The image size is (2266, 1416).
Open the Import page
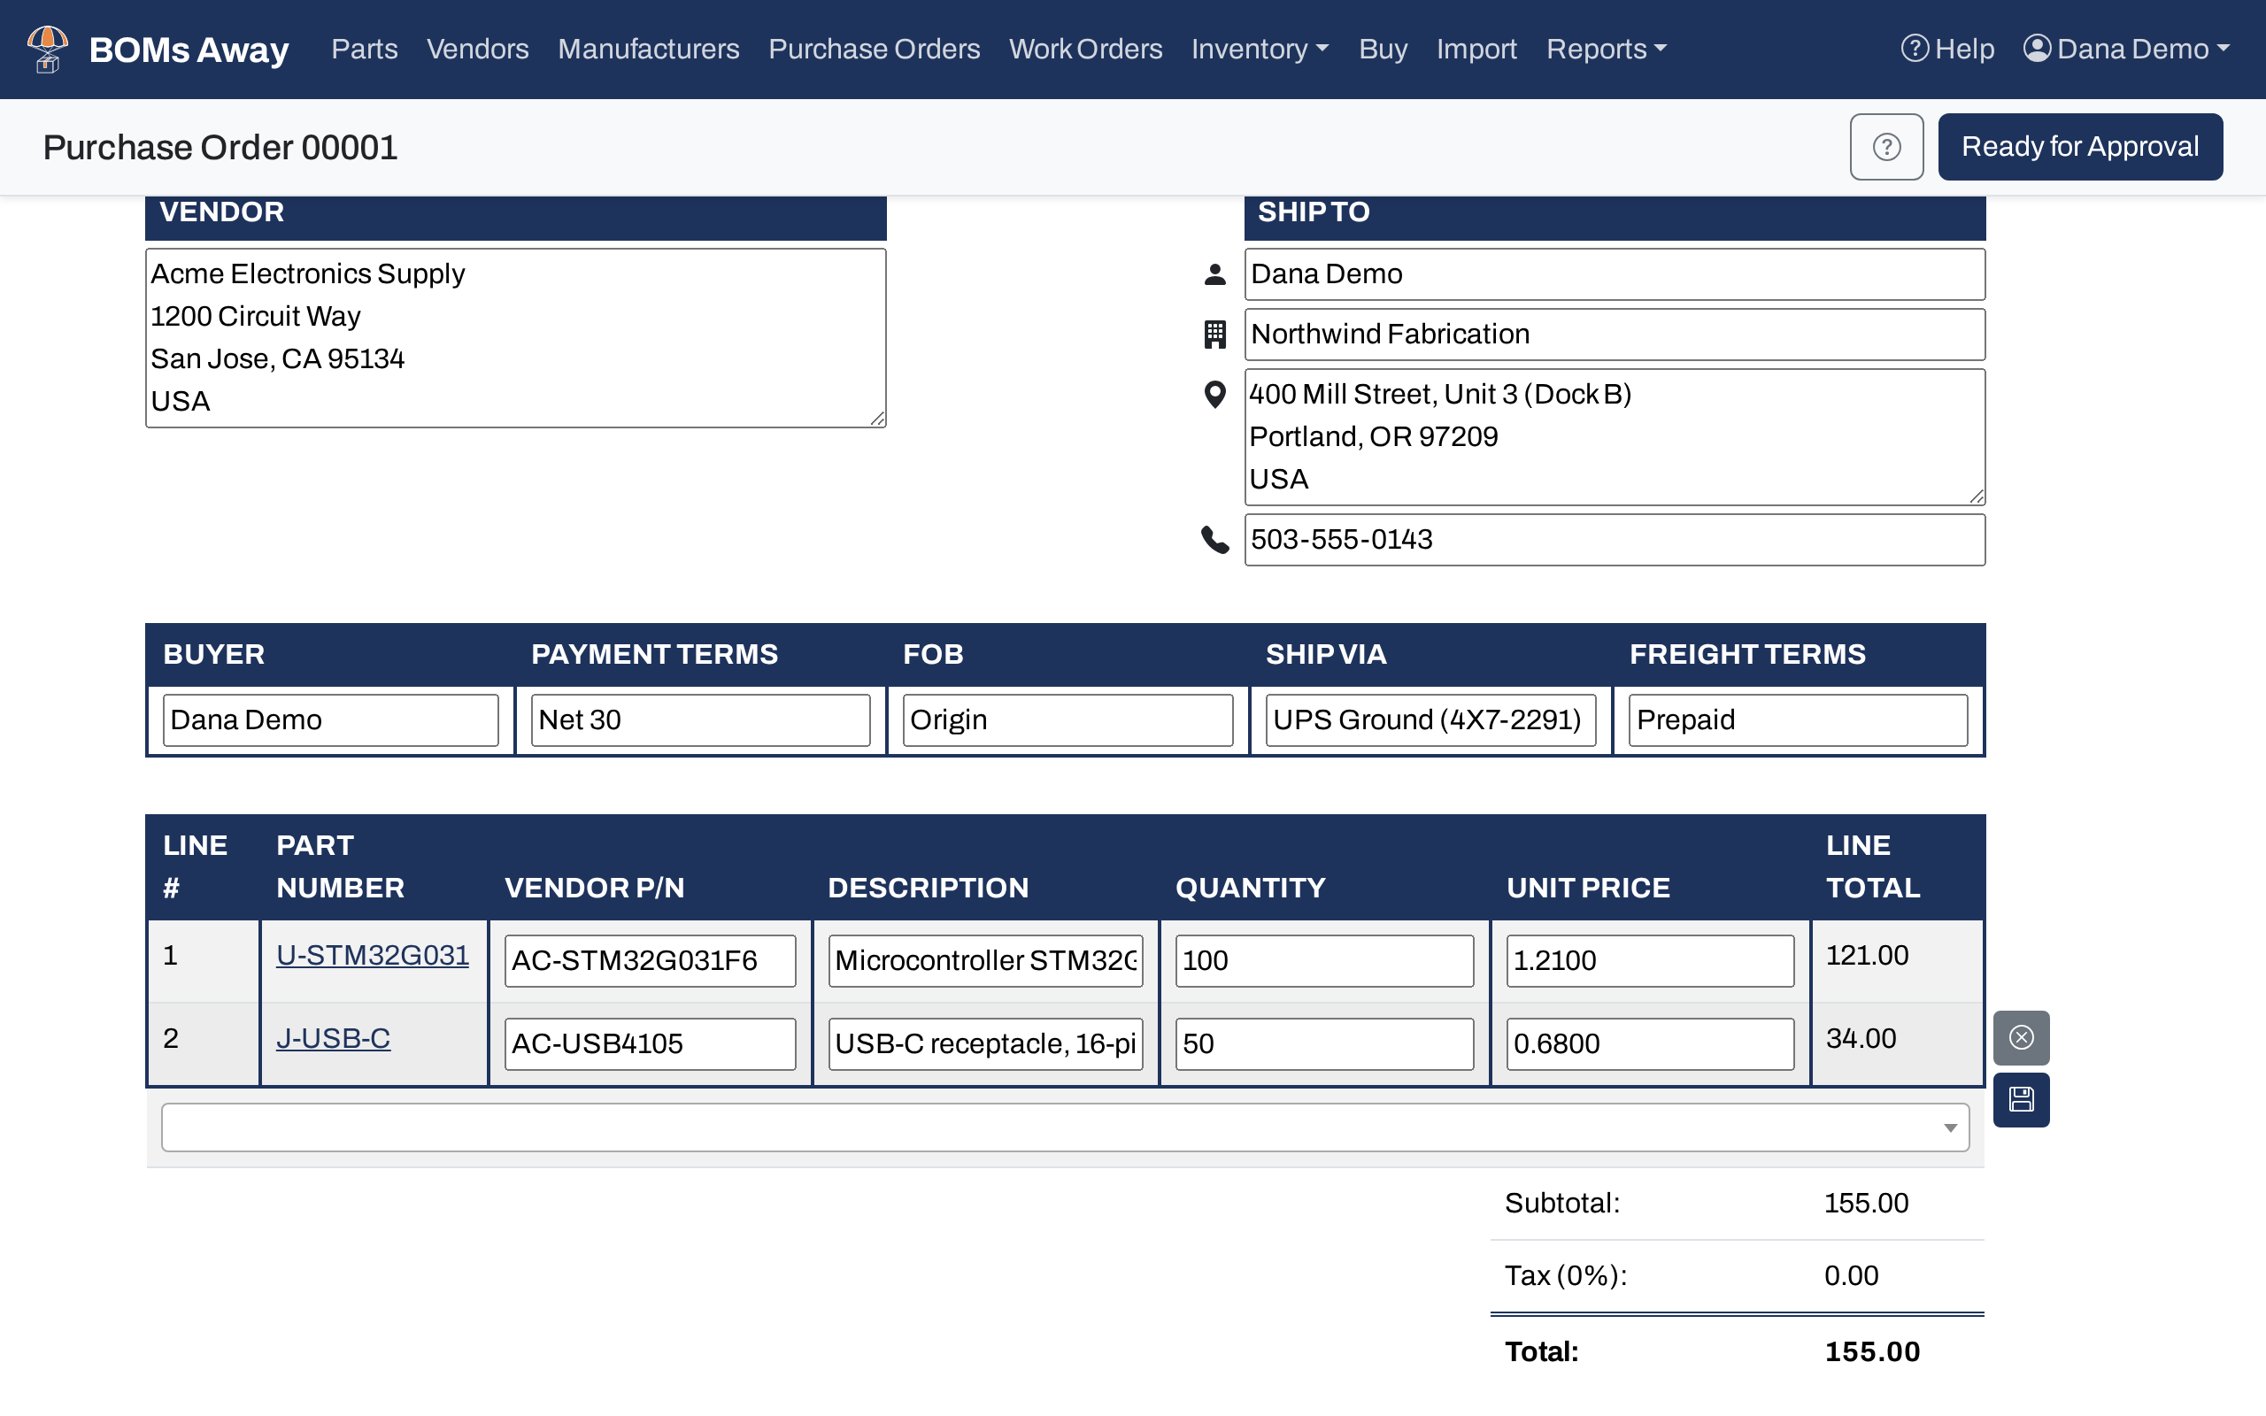pos(1476,49)
